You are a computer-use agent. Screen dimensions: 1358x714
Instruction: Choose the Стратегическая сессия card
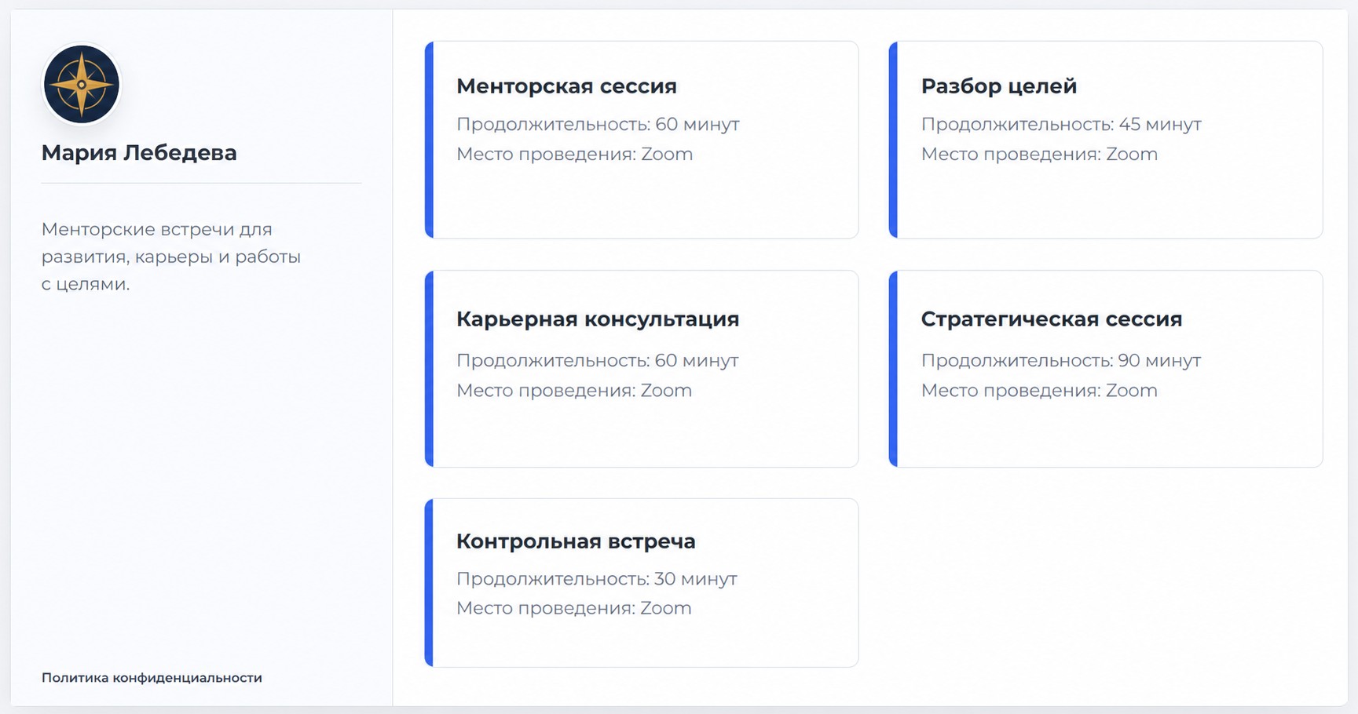[1106, 369]
